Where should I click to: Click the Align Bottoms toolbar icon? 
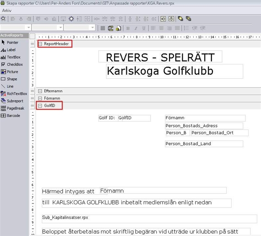click(54, 19)
